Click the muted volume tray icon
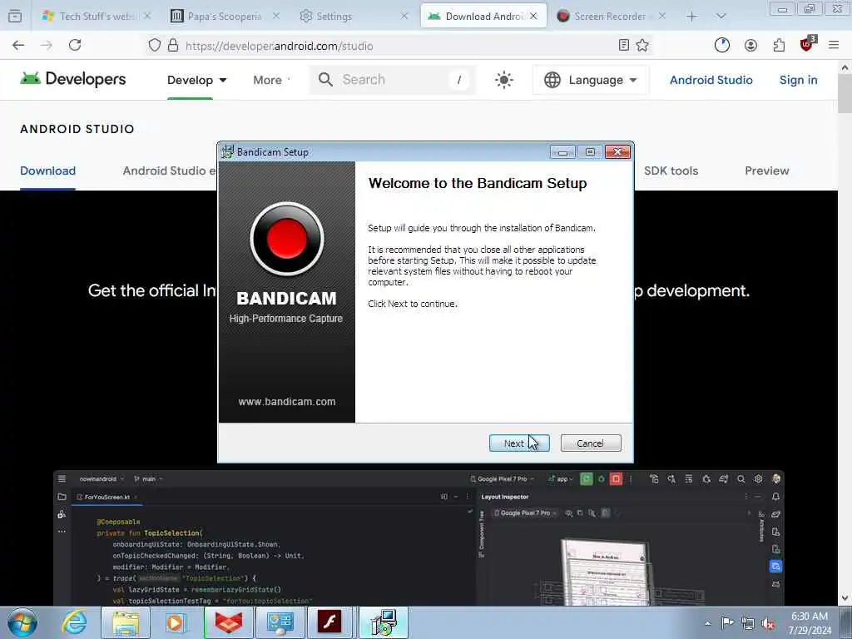Screen dimensions: 852x639 coord(768,623)
